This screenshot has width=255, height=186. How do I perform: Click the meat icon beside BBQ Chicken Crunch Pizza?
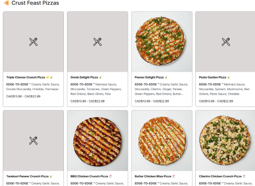[x=111, y=176]
